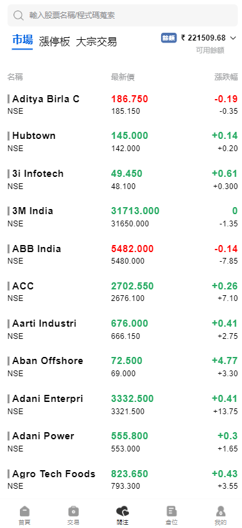Open the profile person icon in bottom bar
242x528 pixels.
220,511
